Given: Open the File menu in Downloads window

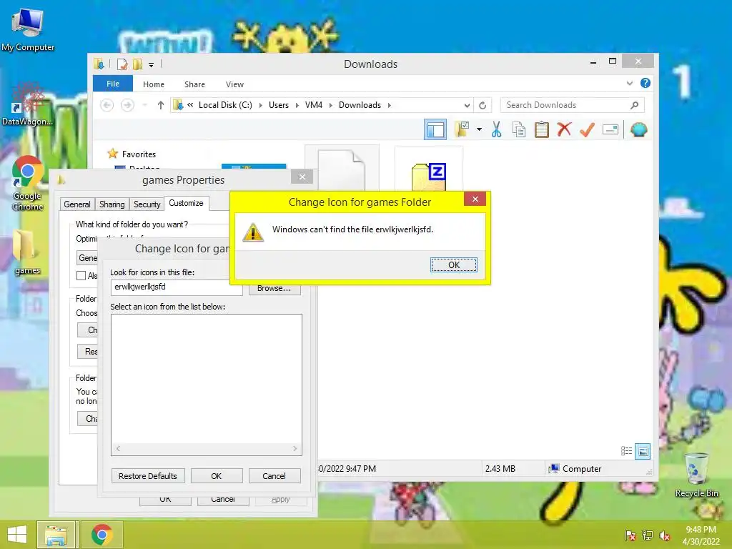Looking at the screenshot, I should point(112,84).
